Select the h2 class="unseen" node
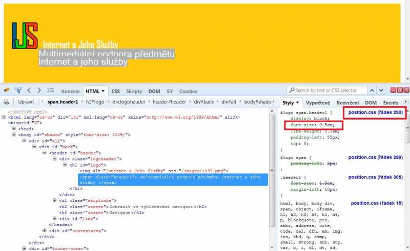410x251 pixels. point(133,207)
